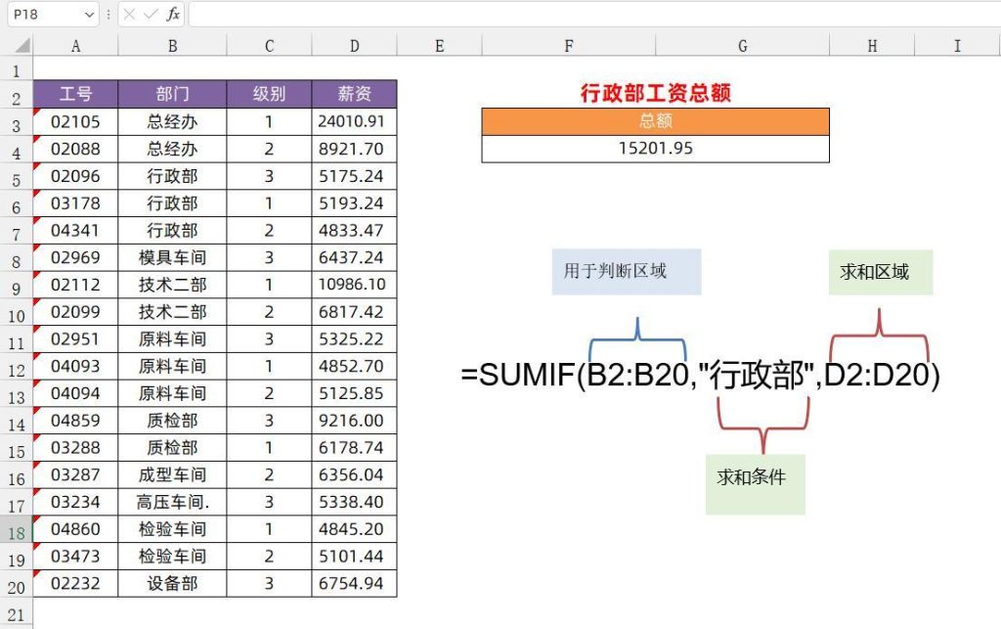
Task: Select column header D
Action: (353, 44)
